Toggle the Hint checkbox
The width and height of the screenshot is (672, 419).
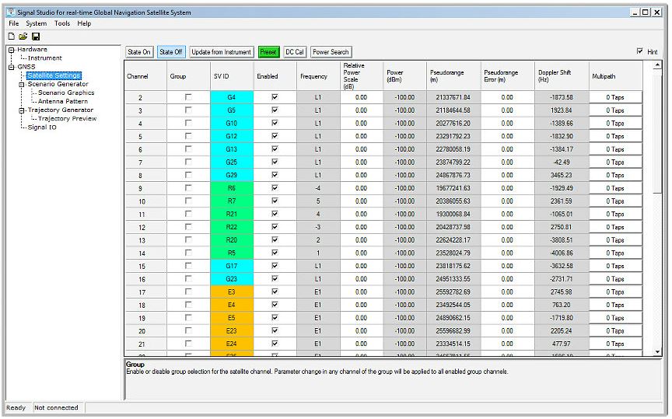tap(640, 51)
